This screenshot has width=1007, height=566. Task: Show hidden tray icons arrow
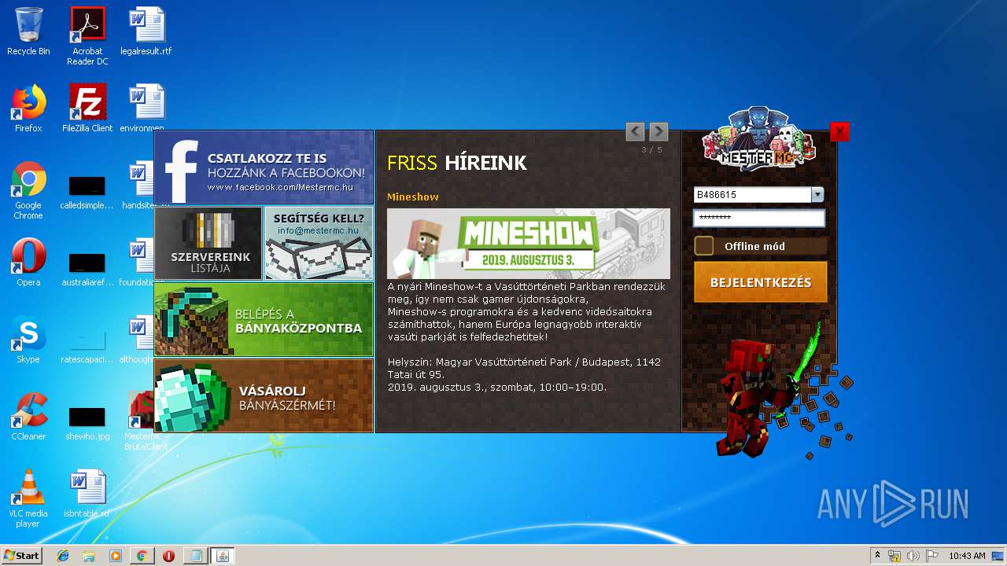click(878, 556)
